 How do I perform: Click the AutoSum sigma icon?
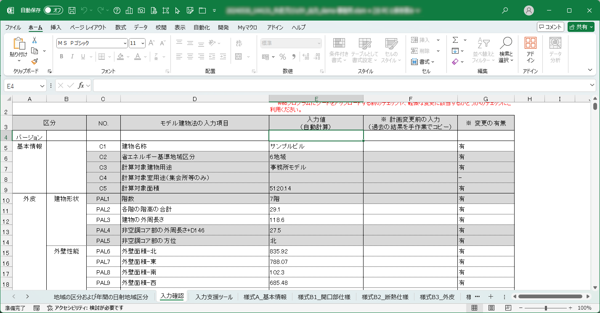click(455, 40)
